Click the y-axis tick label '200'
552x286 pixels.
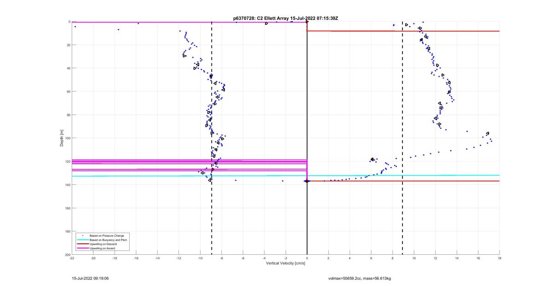(x=68, y=255)
